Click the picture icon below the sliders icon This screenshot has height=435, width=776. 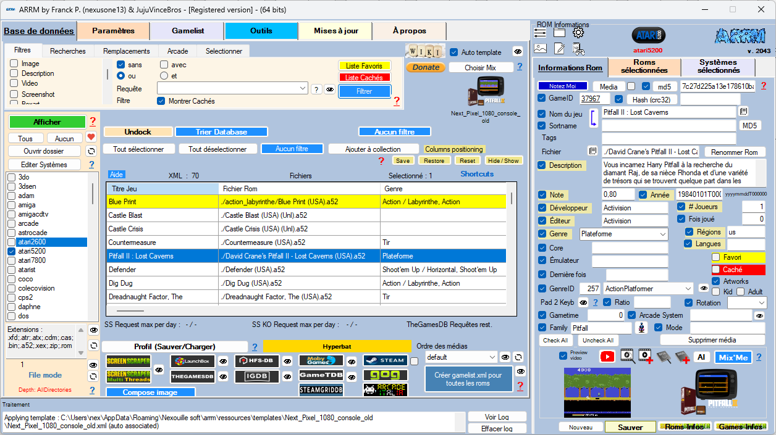(540, 48)
